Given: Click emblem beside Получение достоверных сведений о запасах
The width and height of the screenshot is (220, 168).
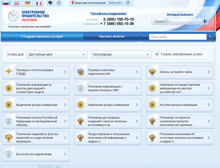Looking at the screenshot, I should (x=80, y=121).
